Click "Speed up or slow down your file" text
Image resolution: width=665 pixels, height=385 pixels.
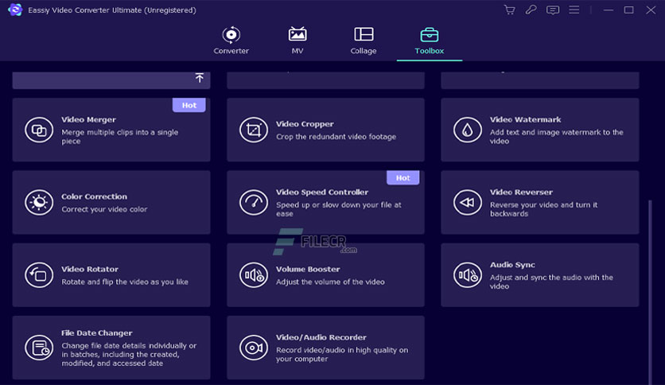pos(338,209)
